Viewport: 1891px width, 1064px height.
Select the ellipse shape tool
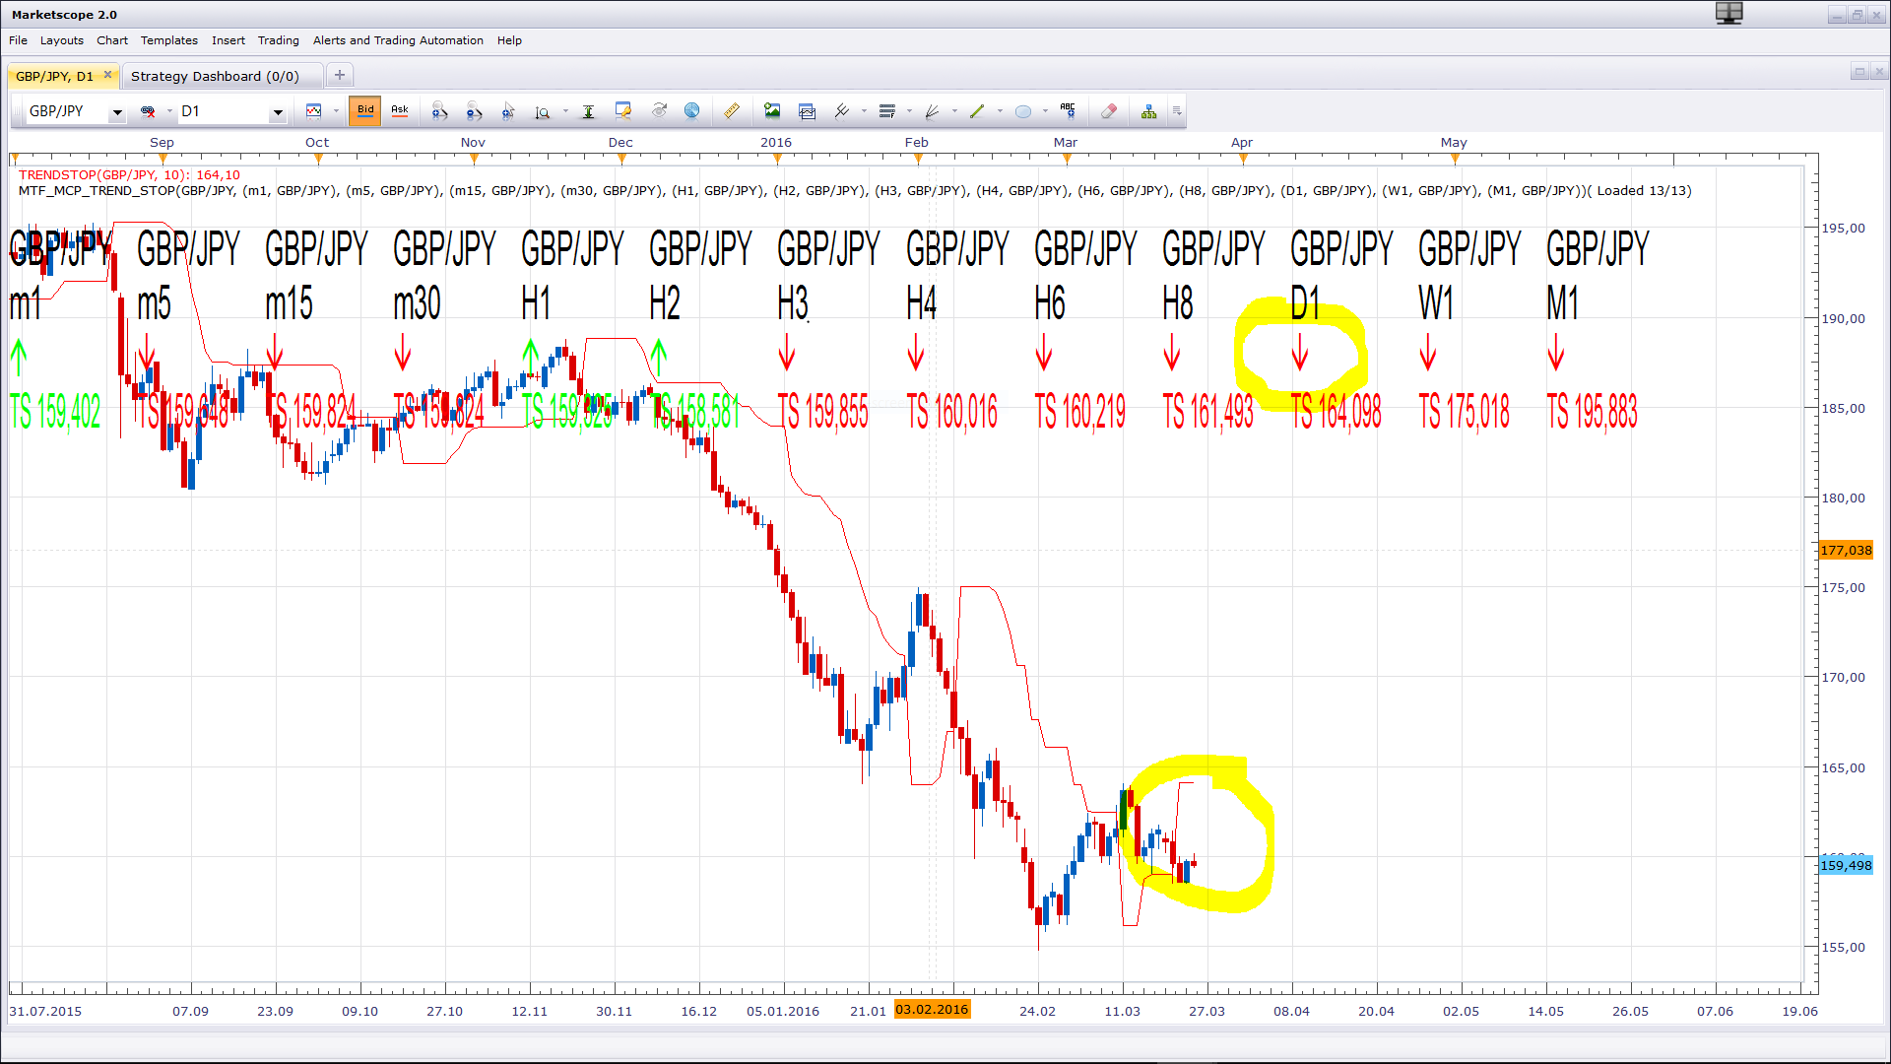(1023, 111)
